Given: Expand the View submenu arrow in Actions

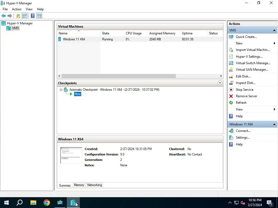Looking at the screenshot, I should pyautogui.click(x=274, y=109).
